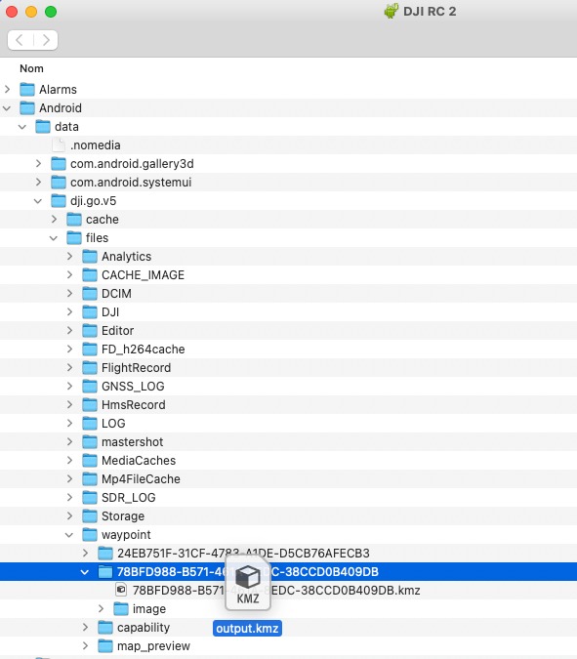Collapse the data folder
The width and height of the screenshot is (577, 659).
click(x=22, y=127)
